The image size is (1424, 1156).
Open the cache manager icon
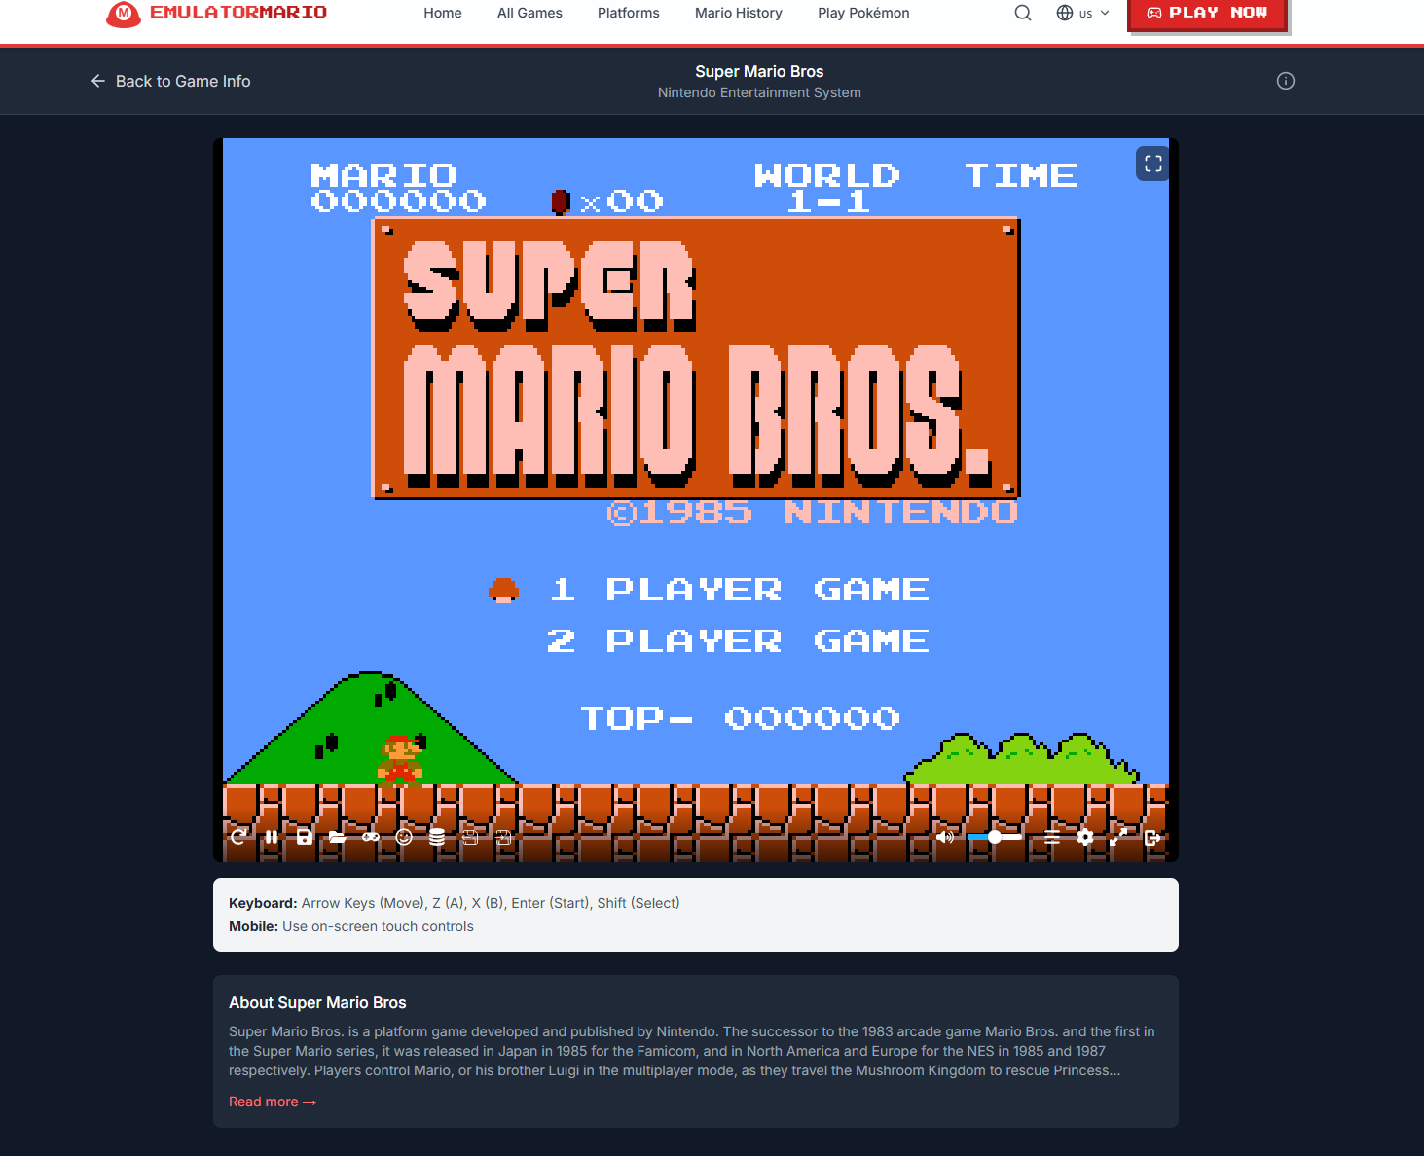tap(437, 837)
